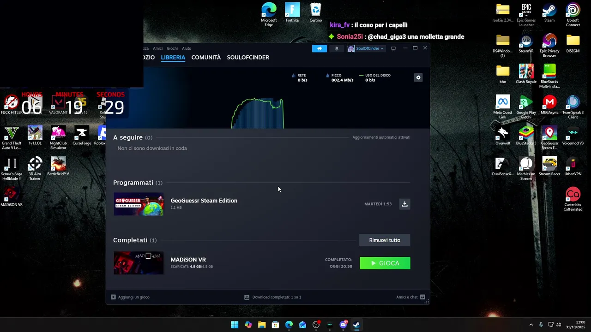Select the Google Play Giochi desktop icon
The width and height of the screenshot is (591, 332).
[526, 107]
